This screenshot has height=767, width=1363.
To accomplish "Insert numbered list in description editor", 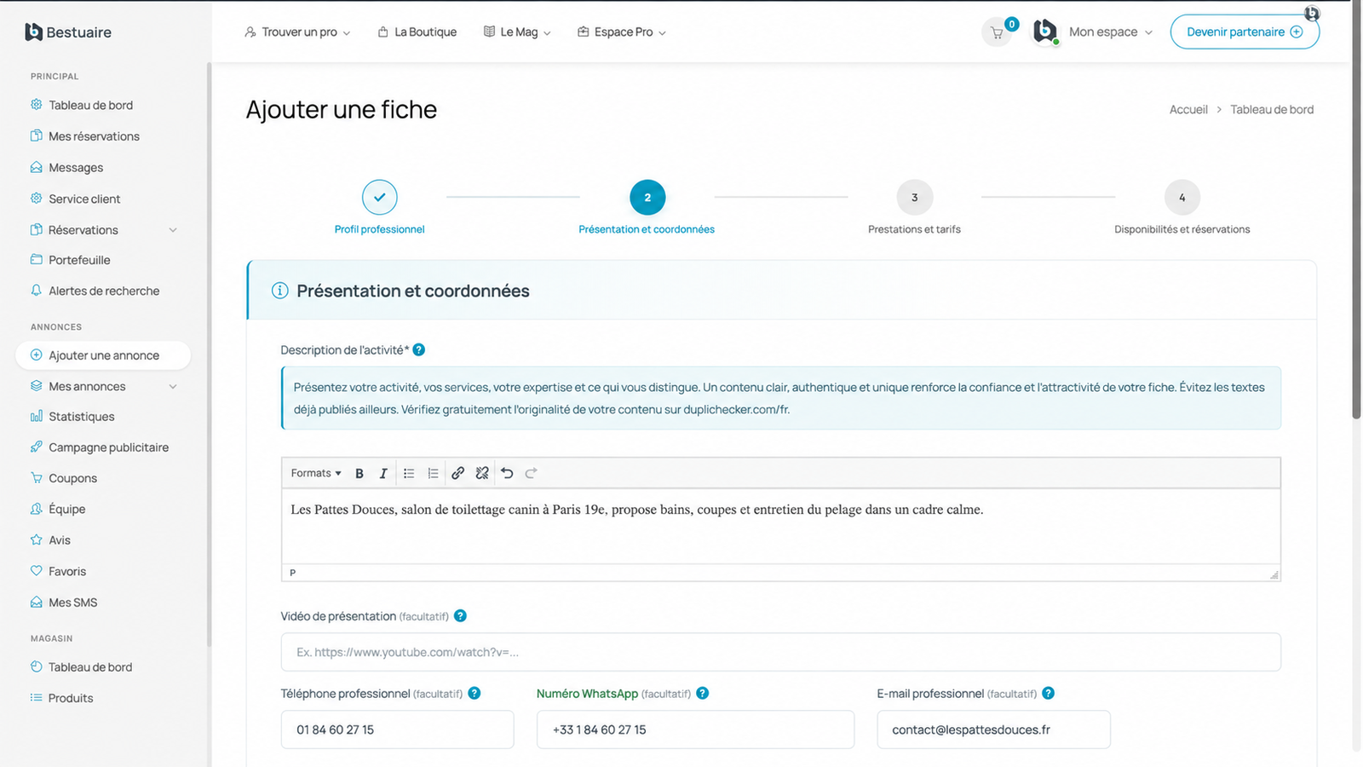I will [x=433, y=473].
